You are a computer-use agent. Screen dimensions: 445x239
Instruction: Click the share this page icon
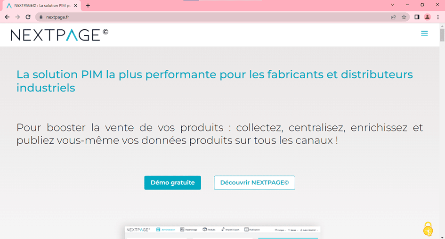[393, 17]
